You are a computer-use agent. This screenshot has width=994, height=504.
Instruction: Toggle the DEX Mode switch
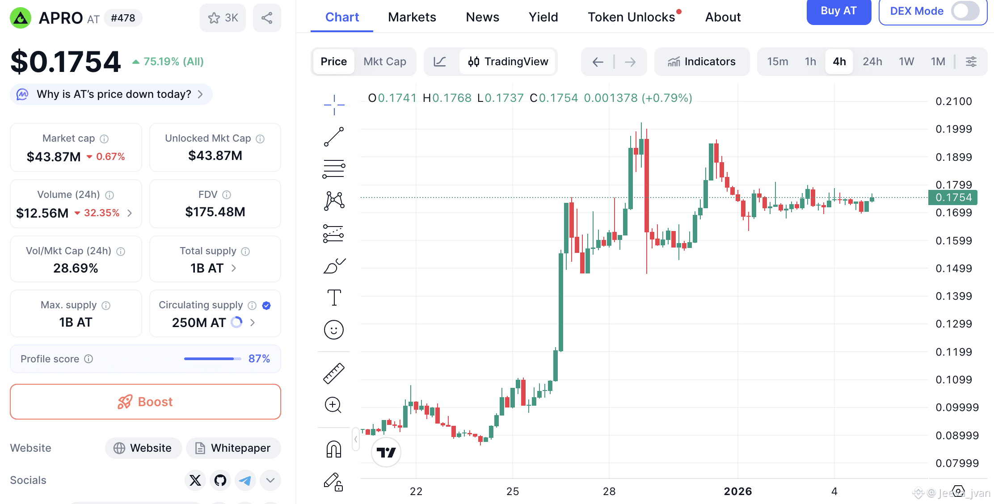tap(965, 11)
